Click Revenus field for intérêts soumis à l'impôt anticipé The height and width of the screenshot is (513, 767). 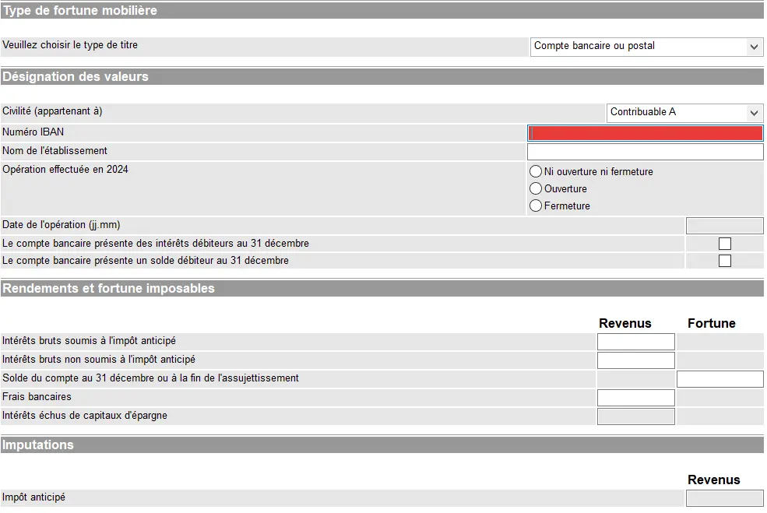[635, 342]
